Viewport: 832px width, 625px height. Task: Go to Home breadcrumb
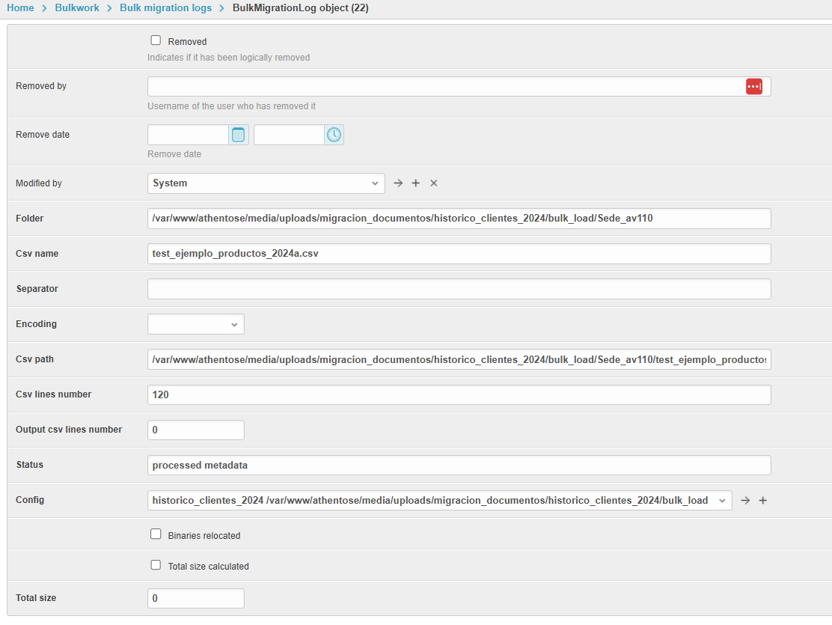[20, 8]
